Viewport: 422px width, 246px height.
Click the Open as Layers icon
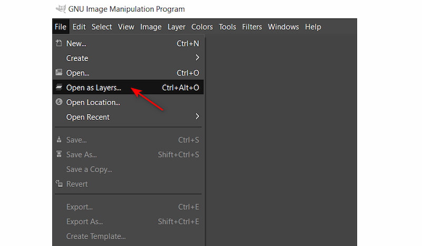click(x=59, y=88)
